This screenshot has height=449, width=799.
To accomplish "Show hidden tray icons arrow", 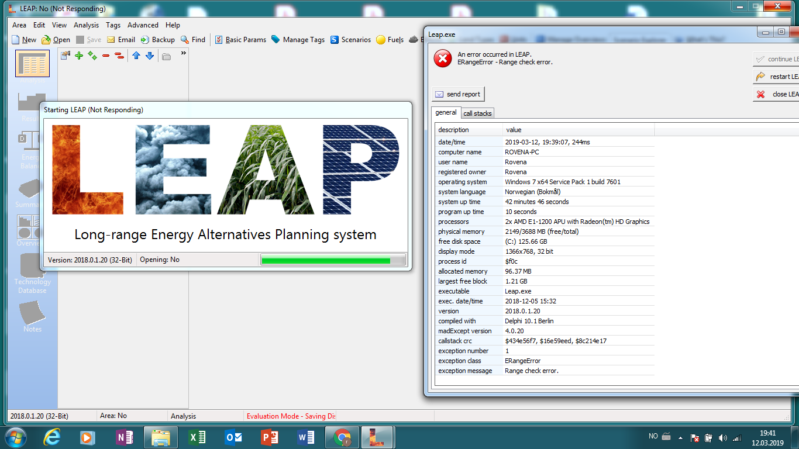I will point(680,437).
